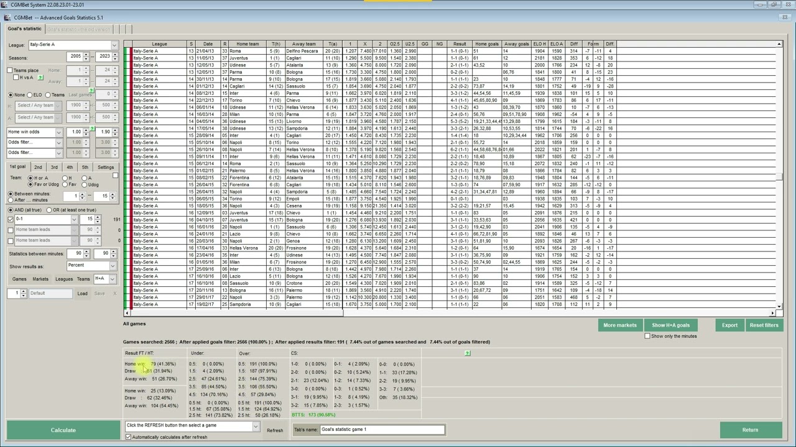Screen dimensions: 796x447
Task: Toggle Automatically calculates after refresh
Action: (129, 437)
